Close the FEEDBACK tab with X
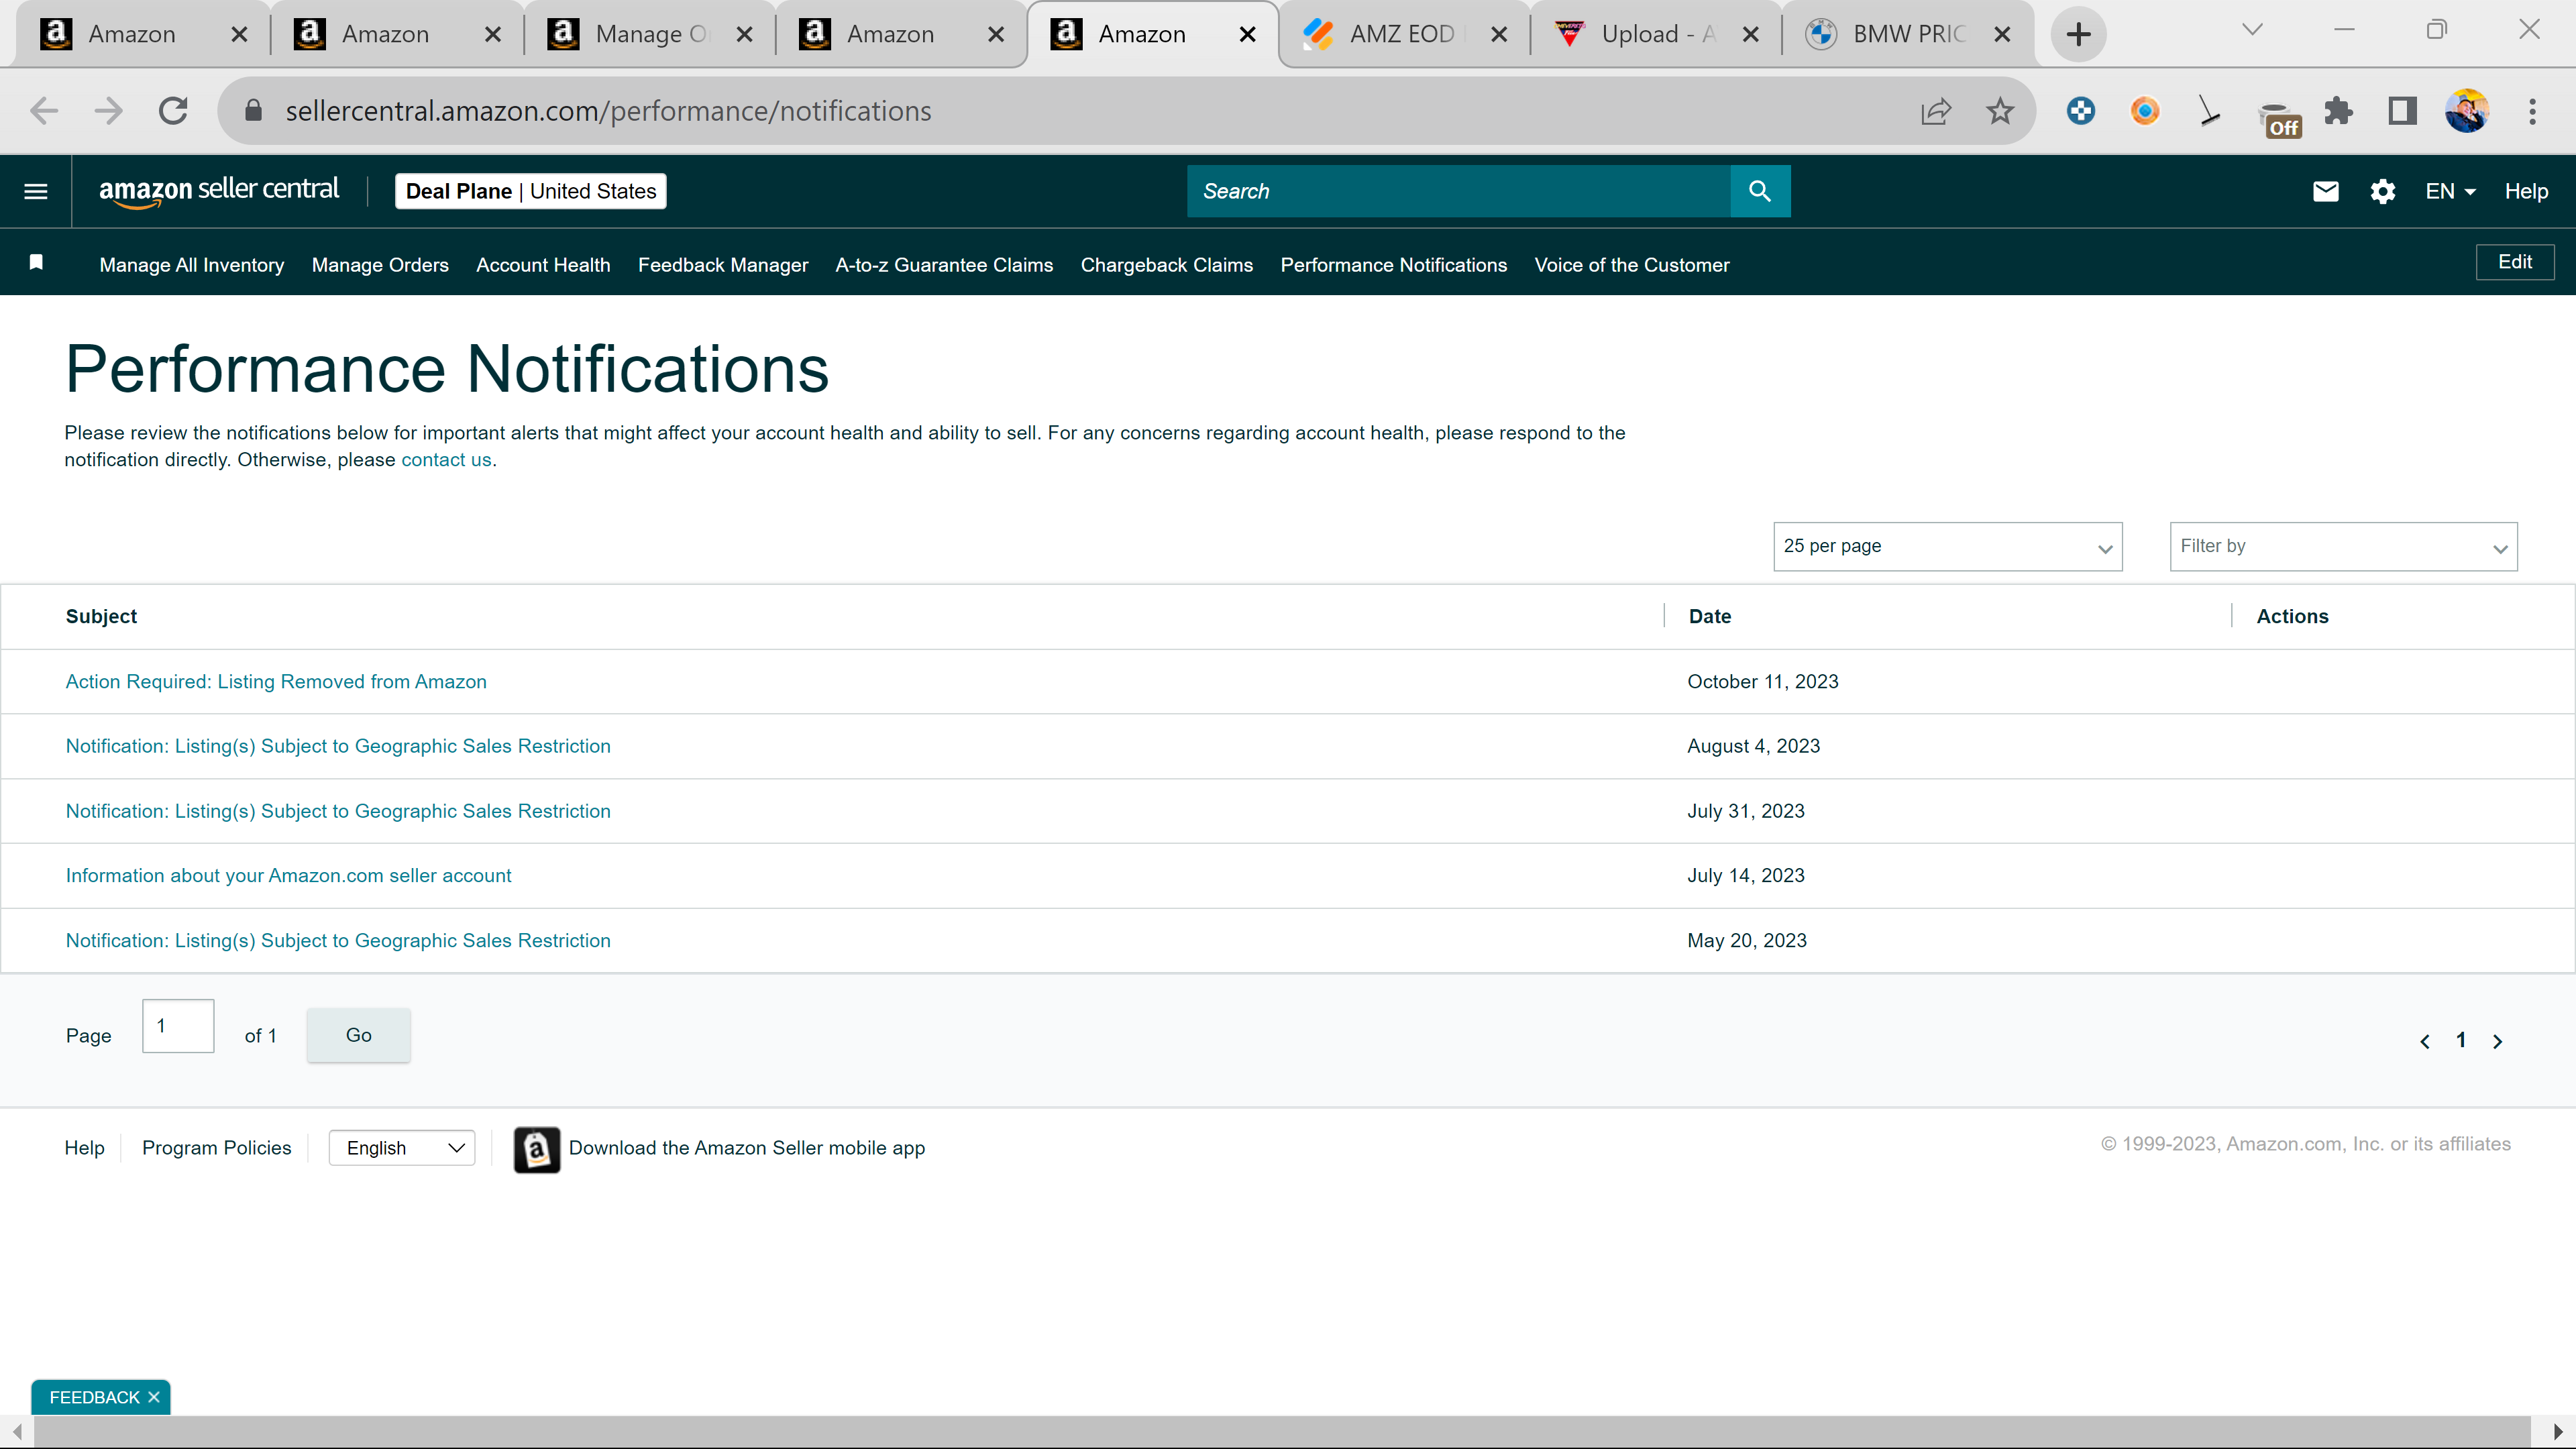Image resolution: width=2576 pixels, height=1449 pixels. (154, 1397)
